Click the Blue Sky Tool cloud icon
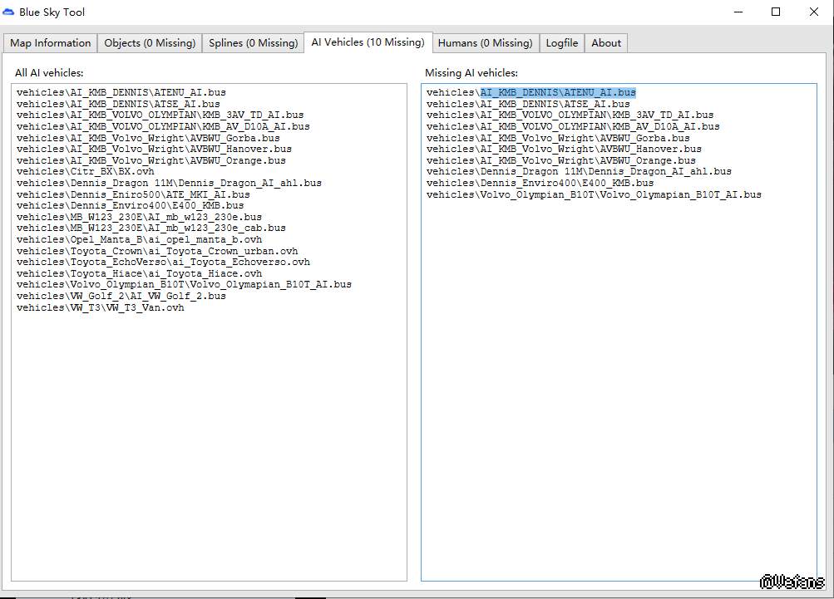The height and width of the screenshot is (599, 834). 9,12
